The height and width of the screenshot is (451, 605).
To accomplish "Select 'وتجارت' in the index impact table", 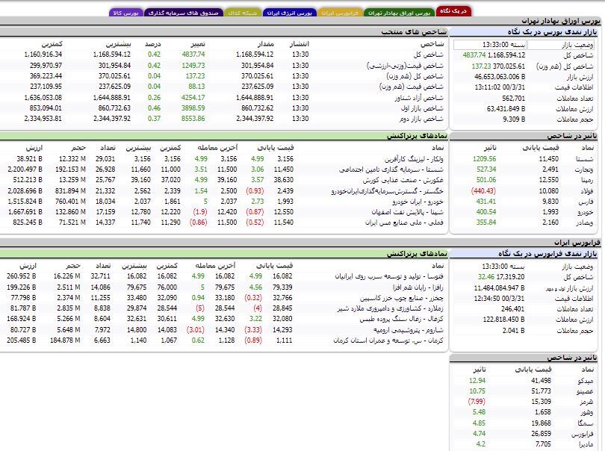I will [x=583, y=169].
